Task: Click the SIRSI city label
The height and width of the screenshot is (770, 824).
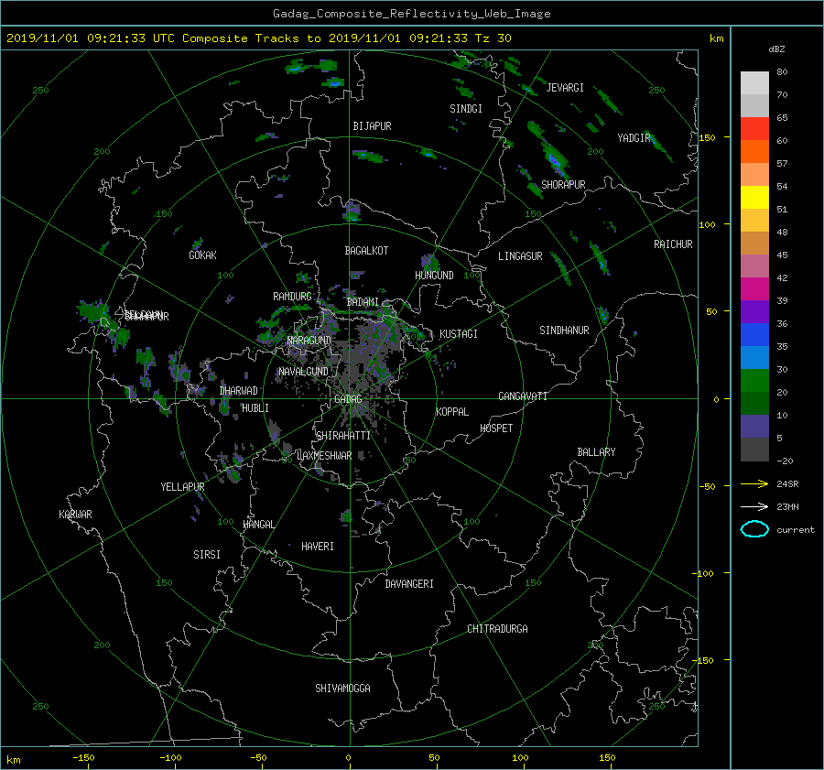Action: pyautogui.click(x=207, y=555)
